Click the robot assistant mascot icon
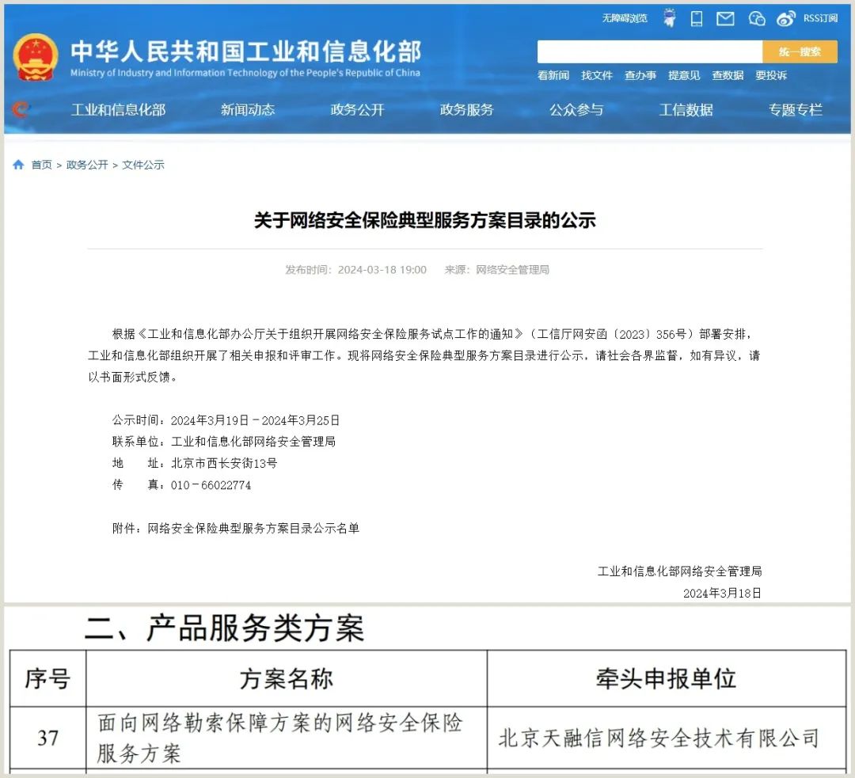Screen dimensions: 855x778 [670, 18]
